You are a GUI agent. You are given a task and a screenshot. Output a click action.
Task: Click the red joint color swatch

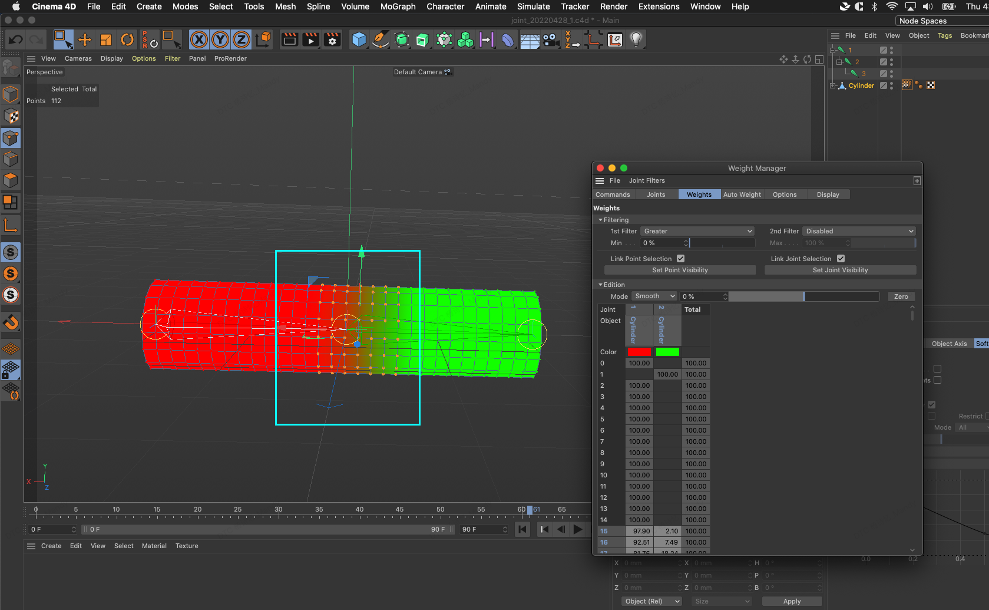click(639, 352)
